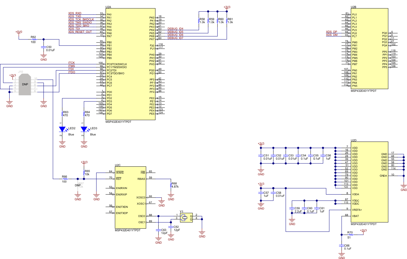Select the VREFA+ pin label

[357, 210]
